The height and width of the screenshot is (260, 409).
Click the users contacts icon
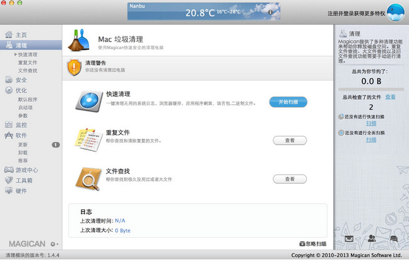click(372, 238)
